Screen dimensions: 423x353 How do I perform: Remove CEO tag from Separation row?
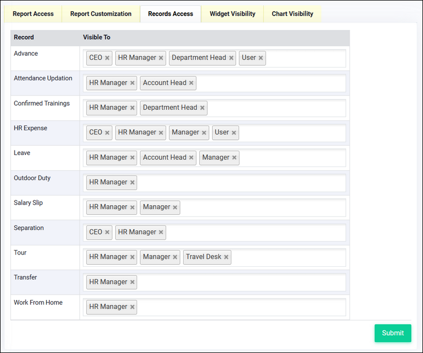tap(107, 232)
